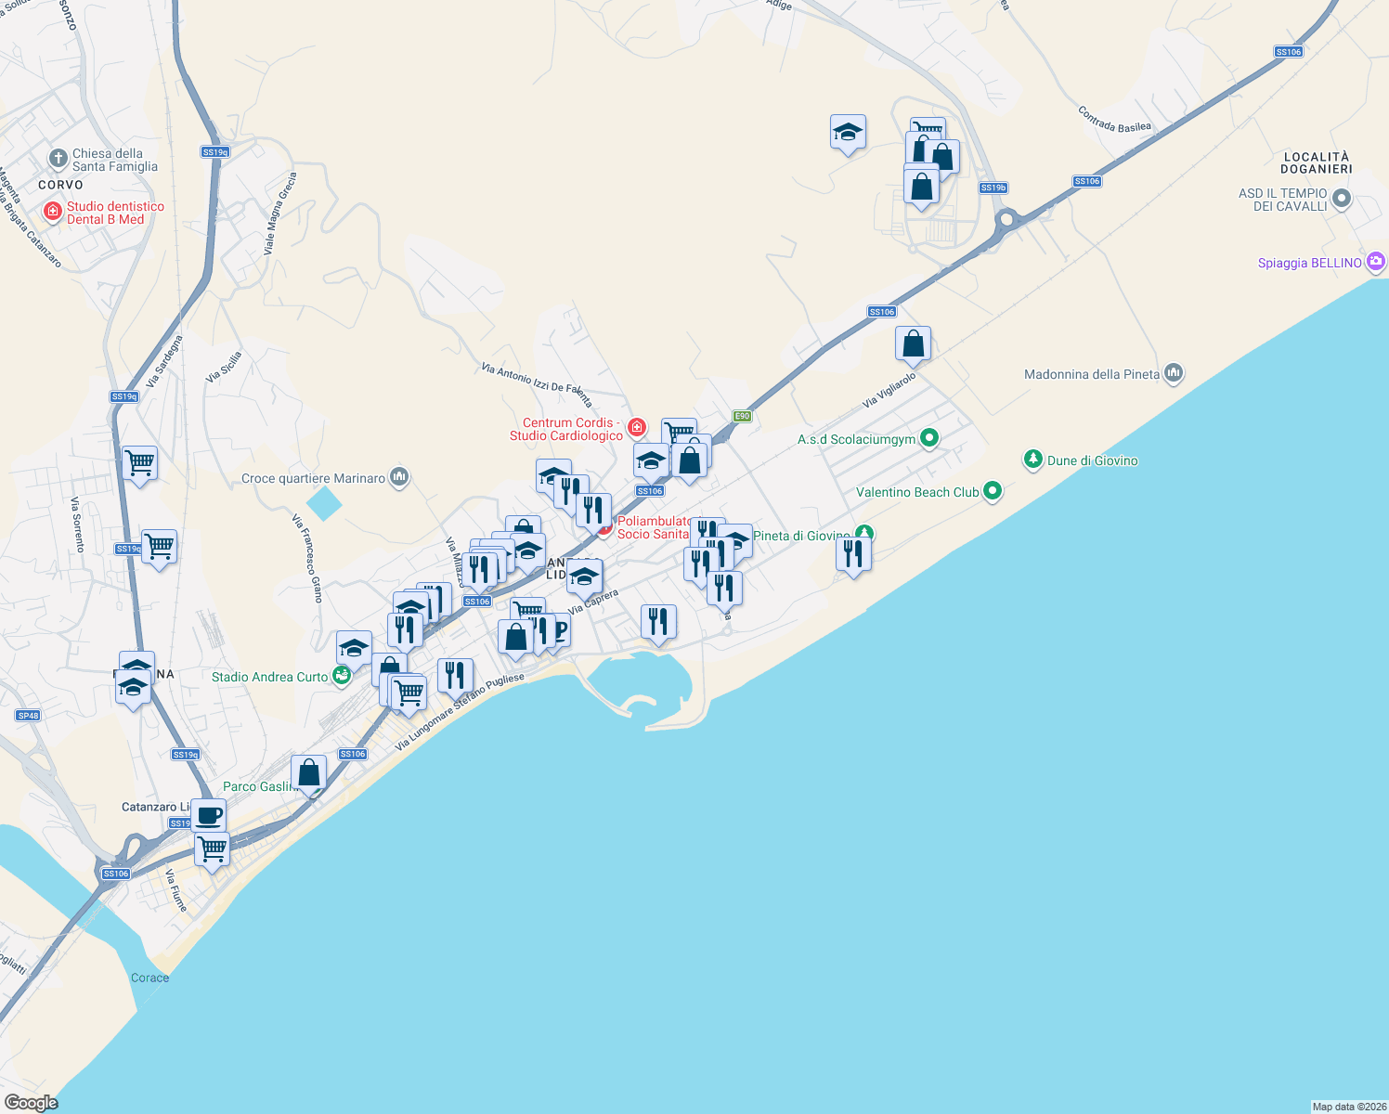Image resolution: width=1389 pixels, height=1114 pixels.
Task: Open the Centrum Cordis medical pin
Action: [637, 428]
